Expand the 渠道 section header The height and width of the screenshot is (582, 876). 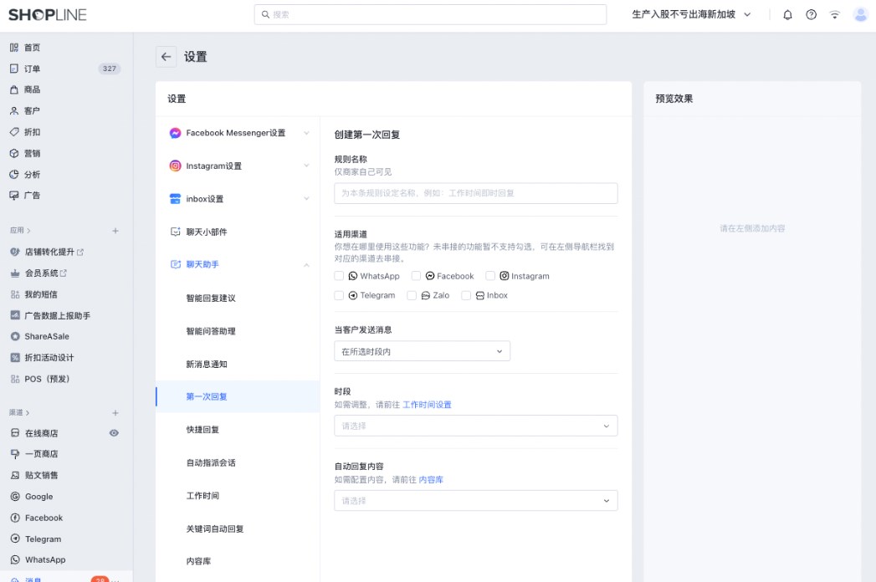click(x=19, y=413)
